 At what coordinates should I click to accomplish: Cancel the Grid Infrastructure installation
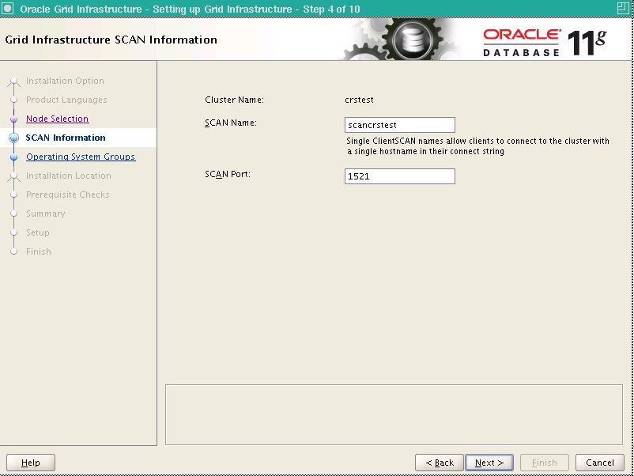click(599, 463)
